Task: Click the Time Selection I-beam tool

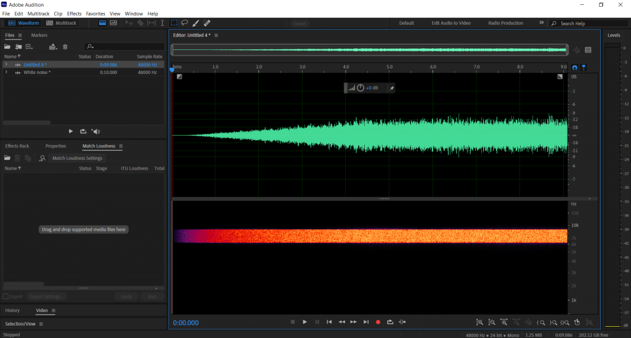Action: (x=163, y=23)
